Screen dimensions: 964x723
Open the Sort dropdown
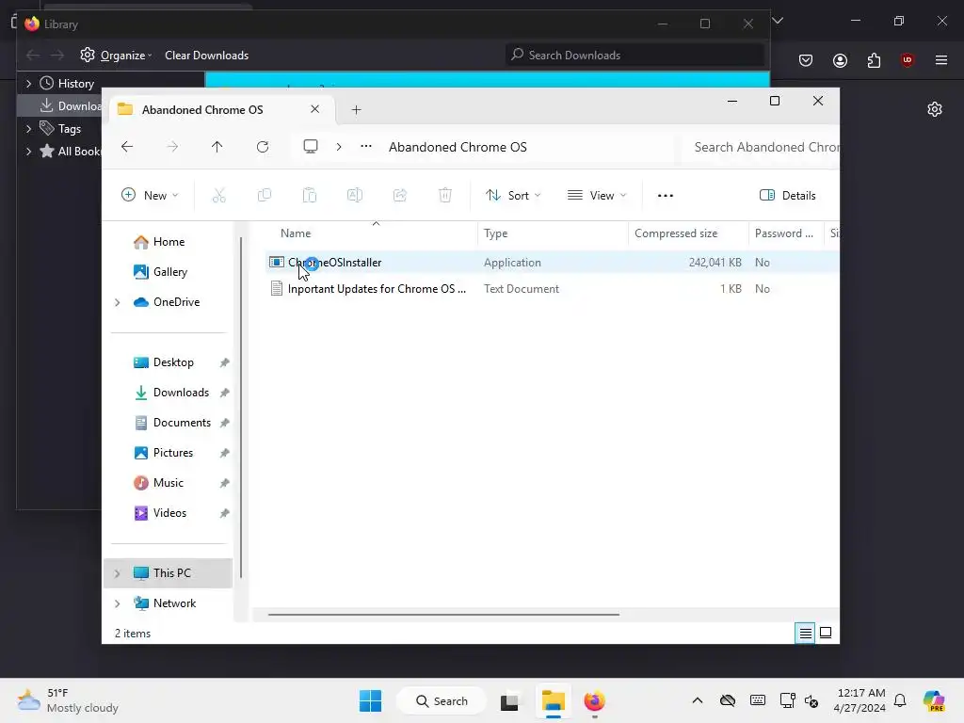pos(513,196)
